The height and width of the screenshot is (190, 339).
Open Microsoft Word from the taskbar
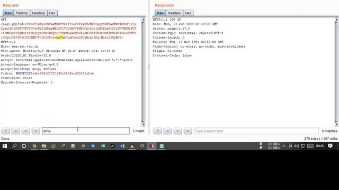coord(122,146)
